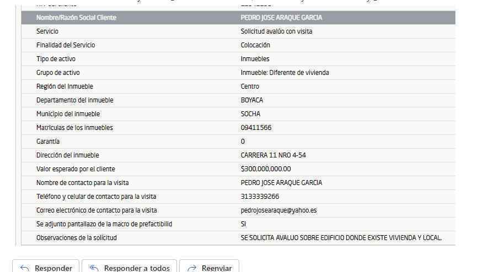
Task: Click the contact phone number 3133339266
Action: [x=260, y=197]
